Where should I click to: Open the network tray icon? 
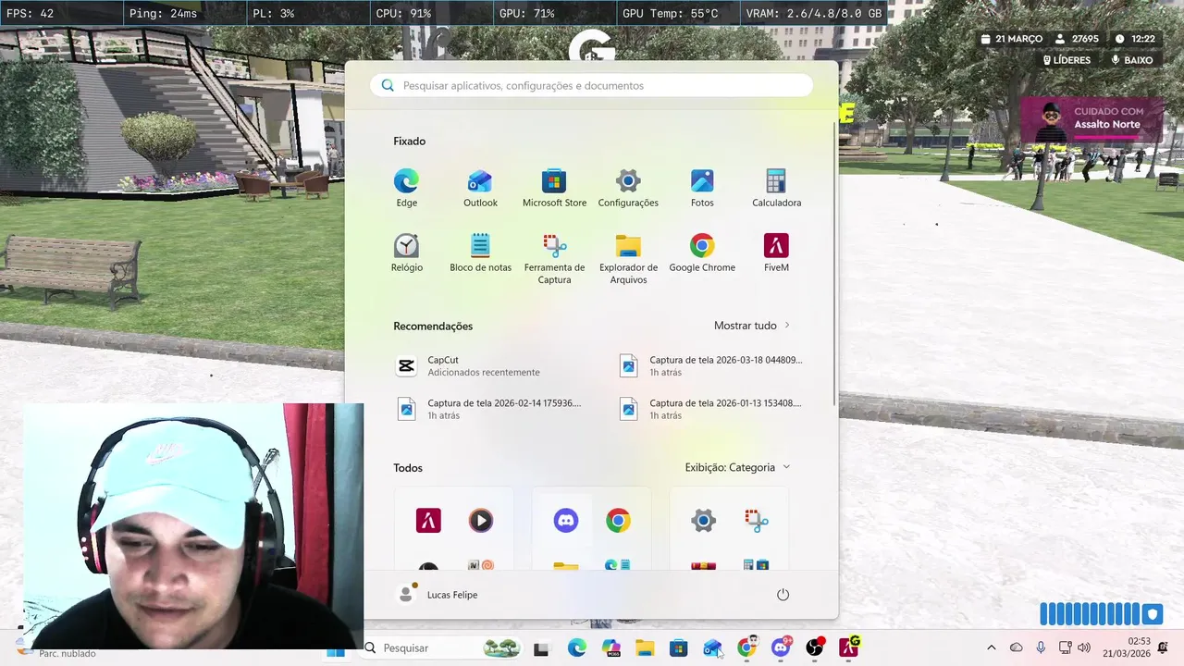point(1065,647)
